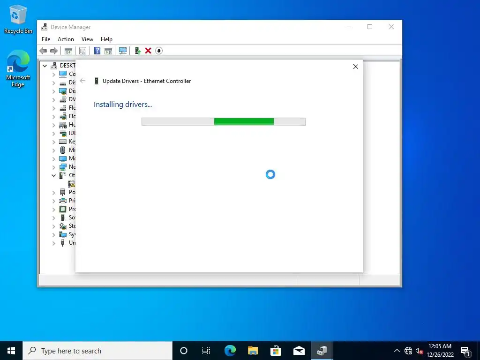
Task: Click the green installing drivers progress bar
Action: coord(224,121)
